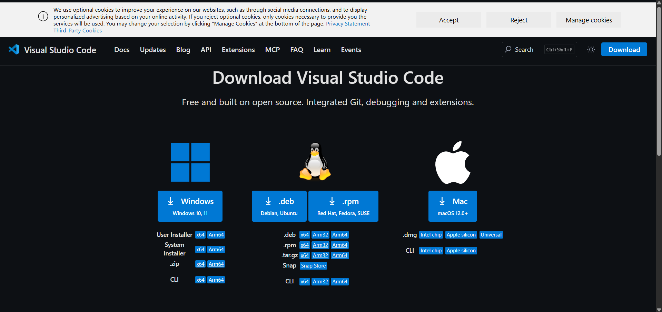Select Linux .deb Arm32 link
Viewport: 662px width, 312px height.
tap(320, 235)
